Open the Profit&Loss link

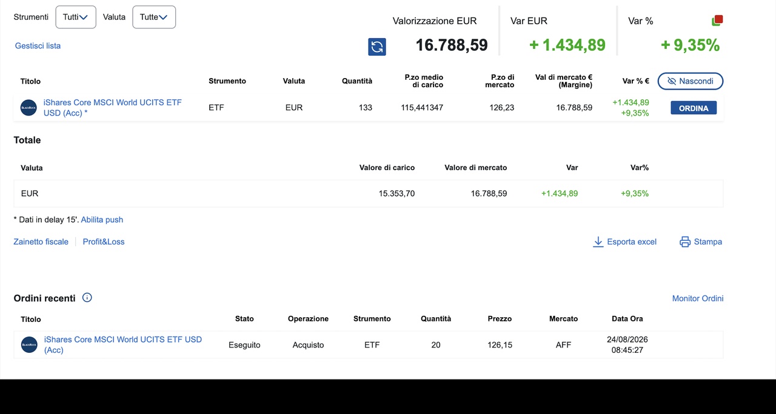pyautogui.click(x=104, y=241)
